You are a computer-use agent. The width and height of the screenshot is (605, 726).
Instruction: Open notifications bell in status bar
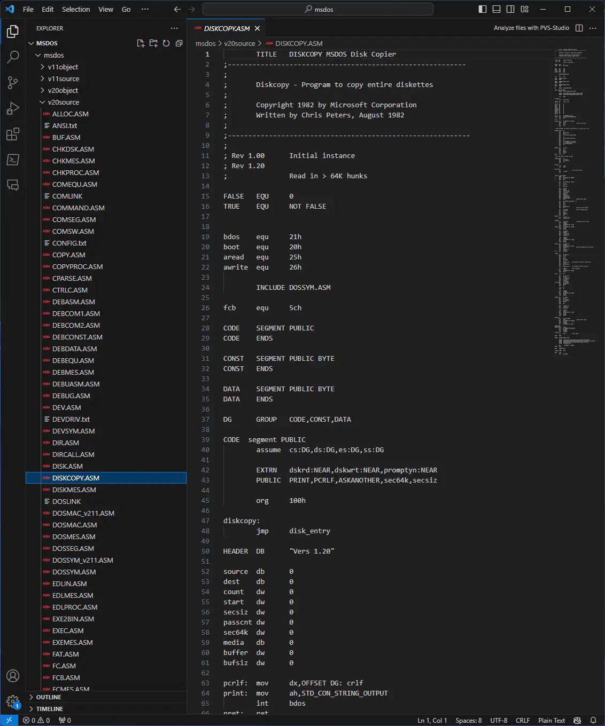pos(593,720)
